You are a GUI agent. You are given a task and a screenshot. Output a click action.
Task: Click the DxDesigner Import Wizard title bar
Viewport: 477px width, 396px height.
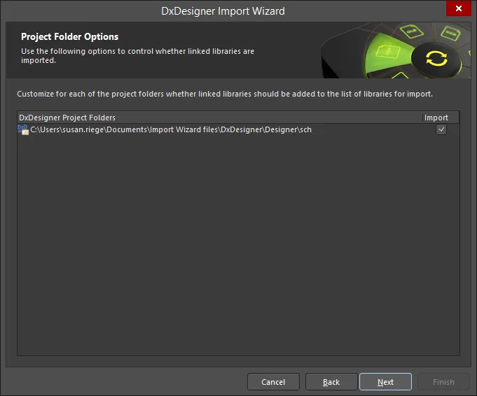pyautogui.click(x=223, y=11)
